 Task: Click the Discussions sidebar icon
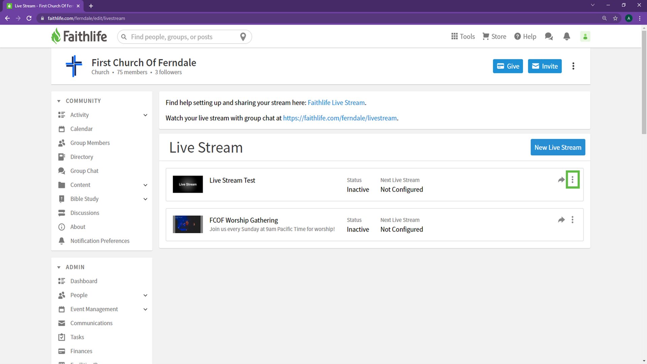[x=62, y=213]
